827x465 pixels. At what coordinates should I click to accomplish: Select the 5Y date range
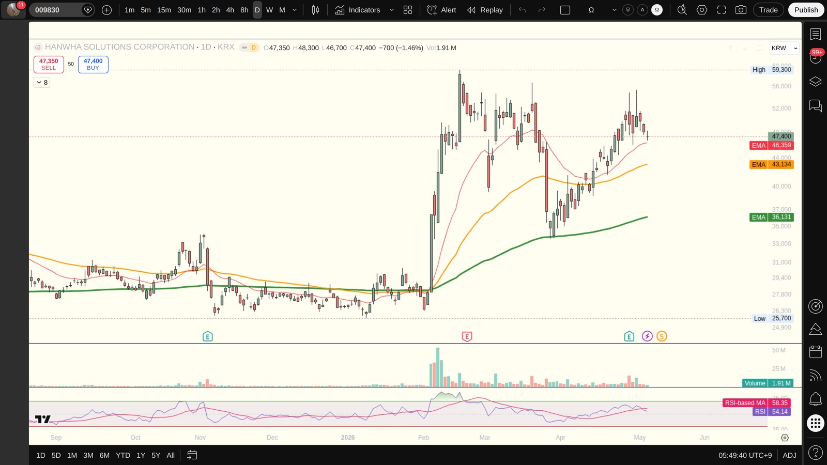pos(156,455)
